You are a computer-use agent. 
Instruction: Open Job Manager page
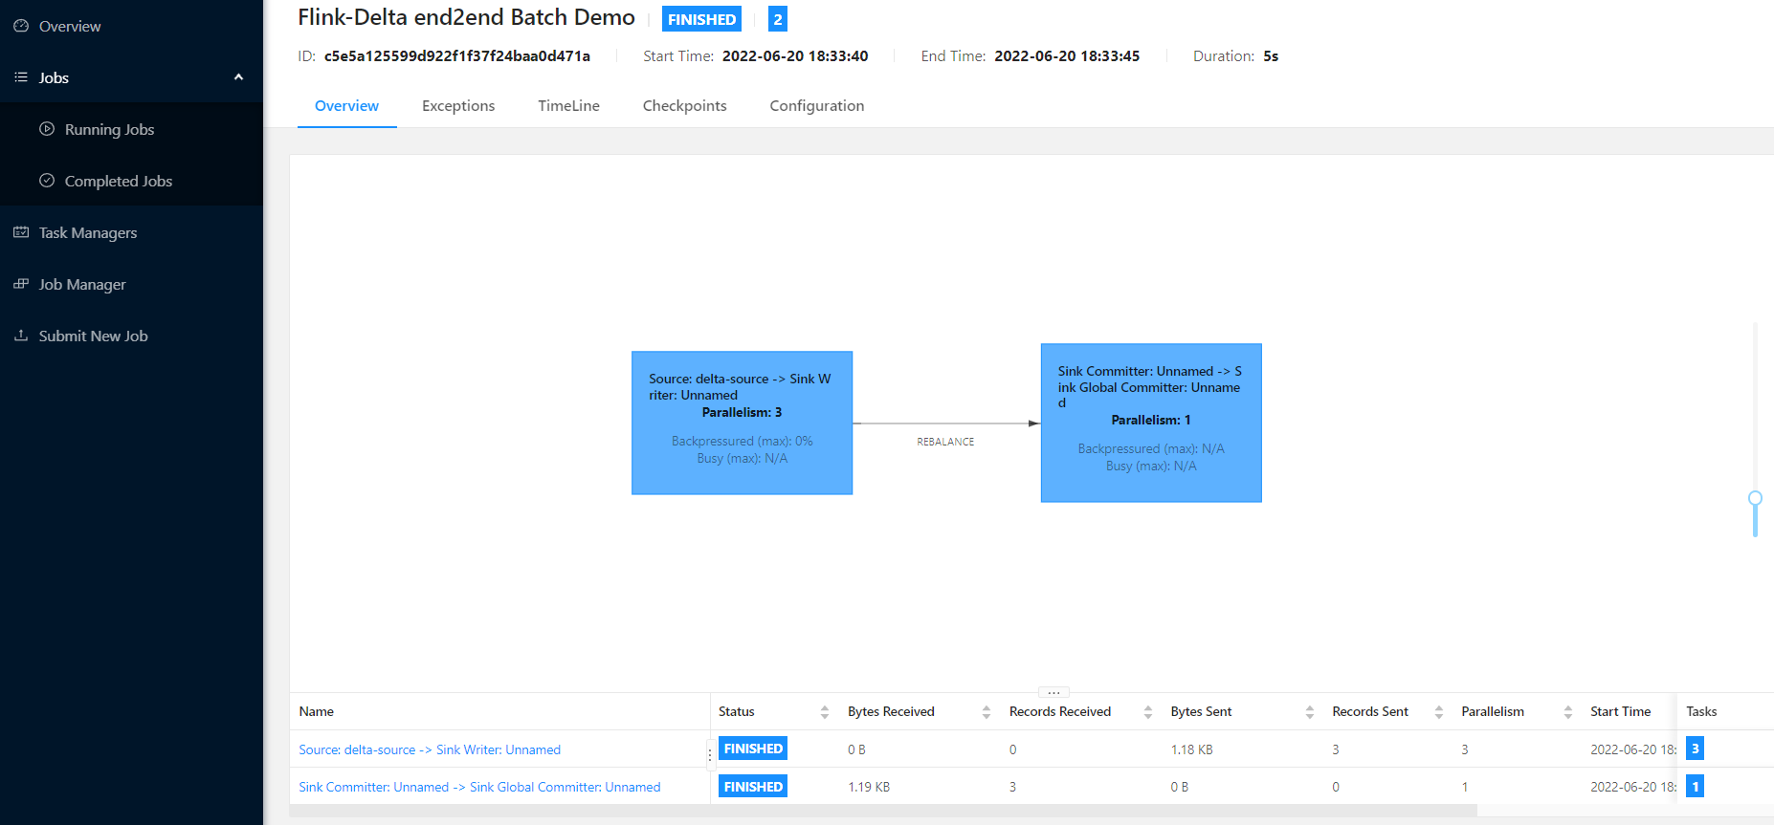click(x=131, y=284)
